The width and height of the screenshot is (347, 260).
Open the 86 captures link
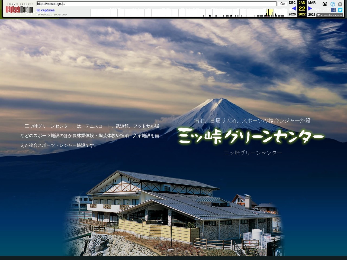click(46, 10)
